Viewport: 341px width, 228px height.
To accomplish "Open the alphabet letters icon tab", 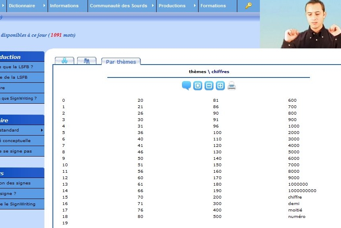I will pyautogui.click(x=86, y=61).
